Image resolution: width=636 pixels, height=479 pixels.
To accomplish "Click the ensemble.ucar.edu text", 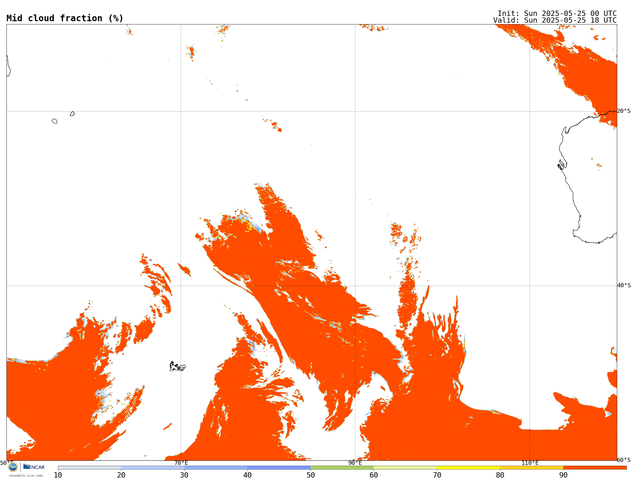I will pyautogui.click(x=26, y=475).
